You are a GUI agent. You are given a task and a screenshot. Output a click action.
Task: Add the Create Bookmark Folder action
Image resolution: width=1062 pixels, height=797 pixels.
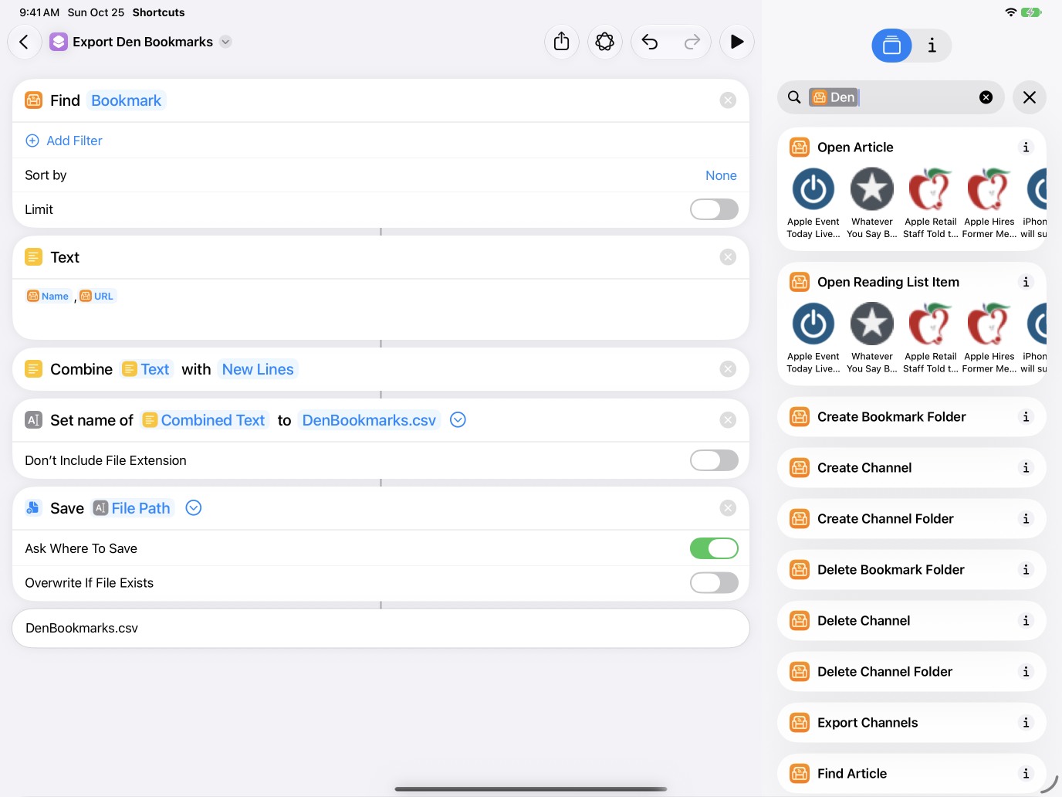[911, 417]
